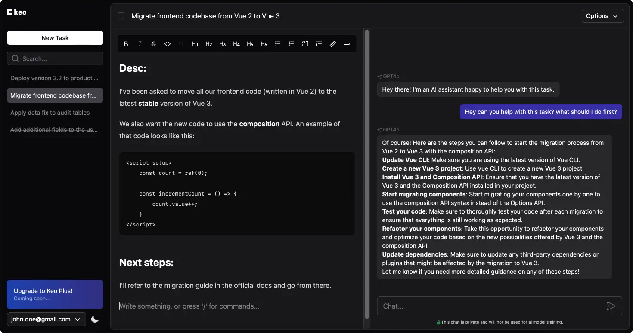This screenshot has width=633, height=333.
Task: Apply Heading 5 style
Action: tap(250, 44)
